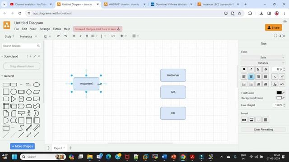Screen dimensions: 289x162
Task: Select the curved S connector shape
Action: [21, 127]
